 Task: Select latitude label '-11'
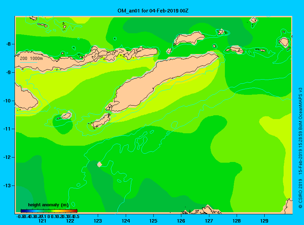click(x=7, y=129)
